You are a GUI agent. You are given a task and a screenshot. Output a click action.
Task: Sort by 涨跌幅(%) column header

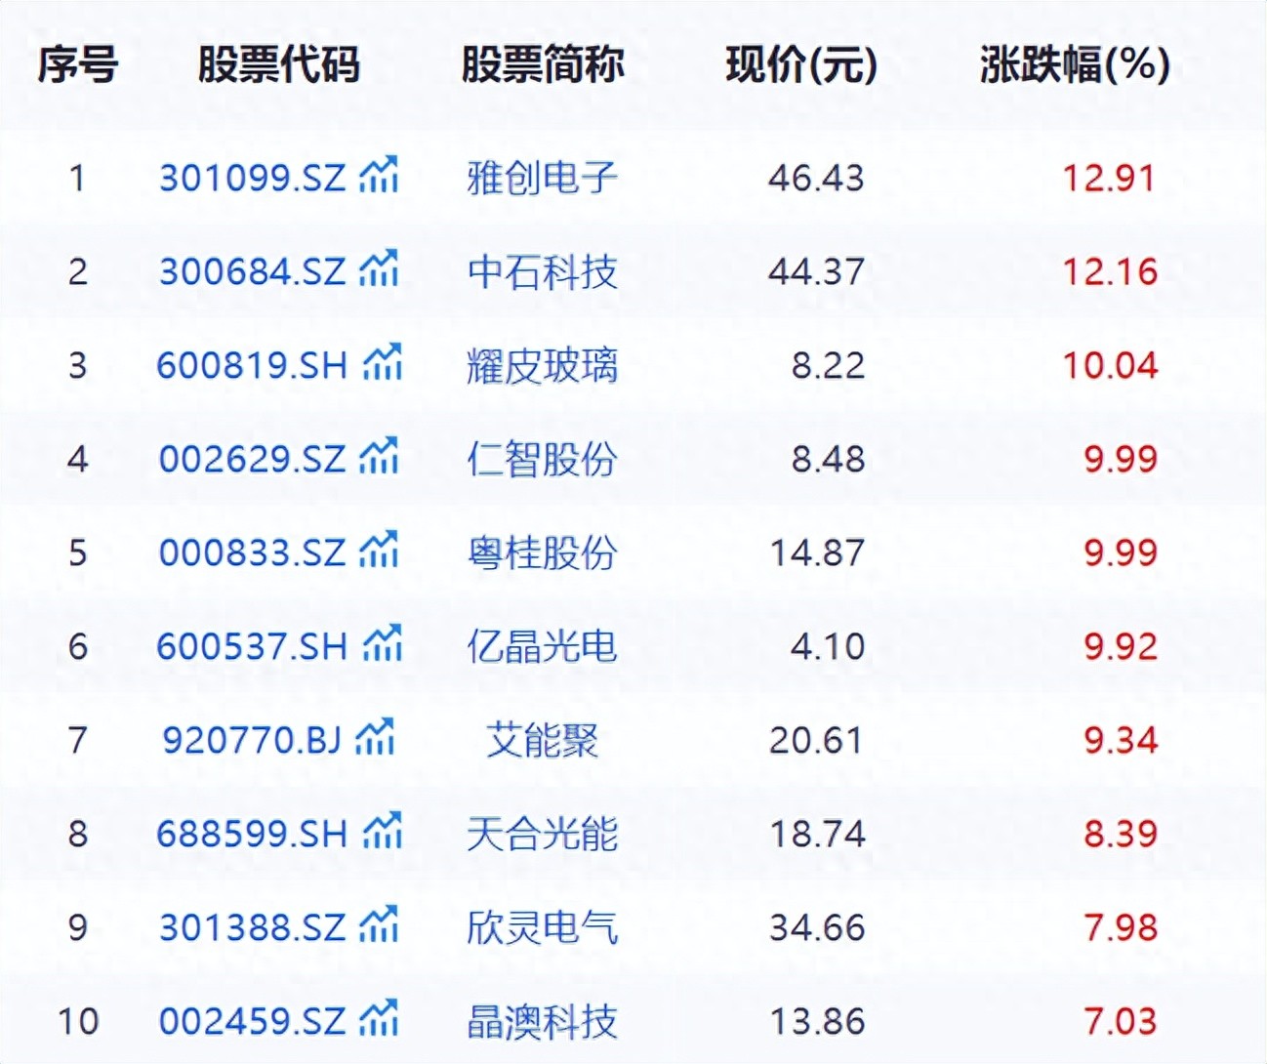1074,65
